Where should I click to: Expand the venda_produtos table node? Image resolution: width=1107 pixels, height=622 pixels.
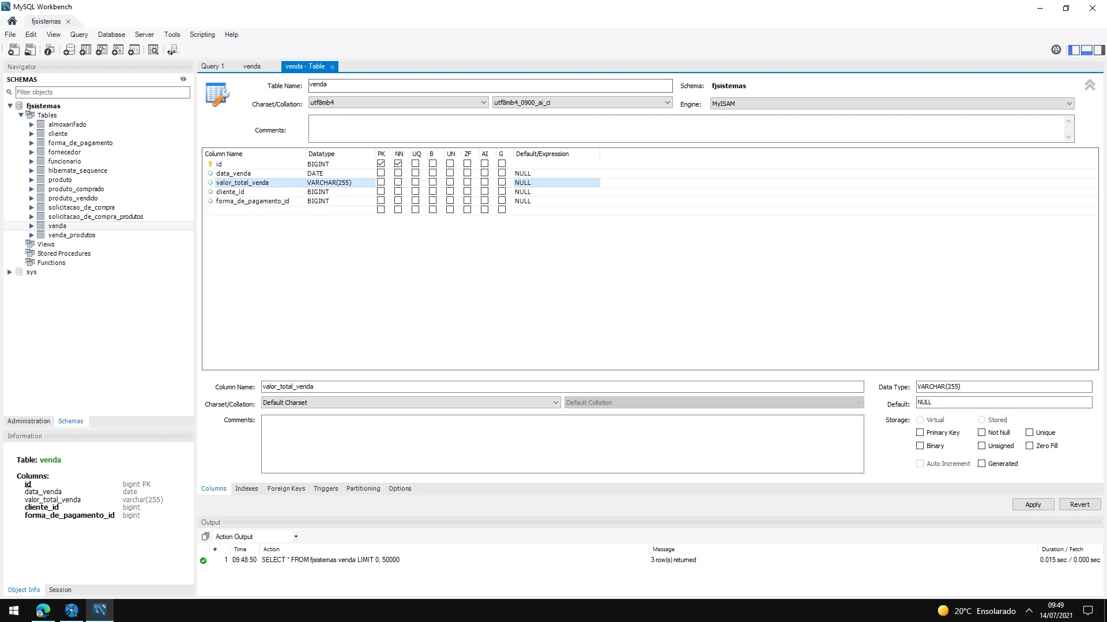[x=32, y=235]
